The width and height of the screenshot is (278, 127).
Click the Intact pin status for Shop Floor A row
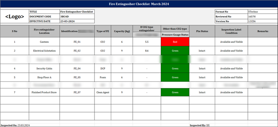(202, 78)
